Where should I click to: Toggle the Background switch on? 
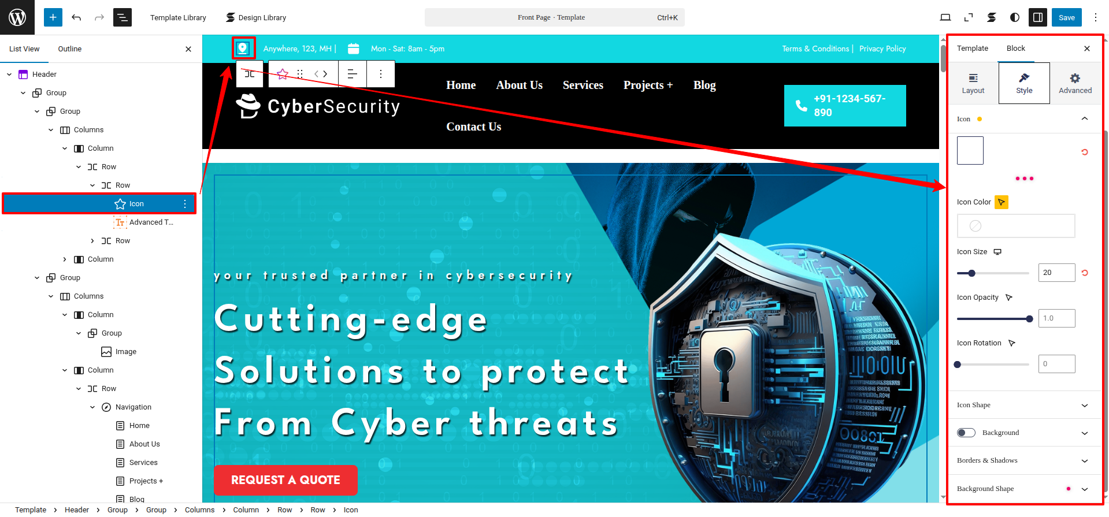click(966, 433)
